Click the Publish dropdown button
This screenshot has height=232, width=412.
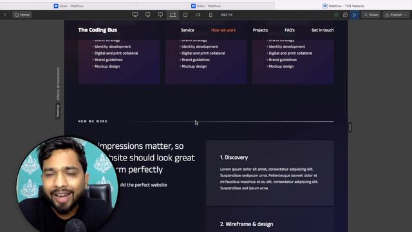point(396,15)
